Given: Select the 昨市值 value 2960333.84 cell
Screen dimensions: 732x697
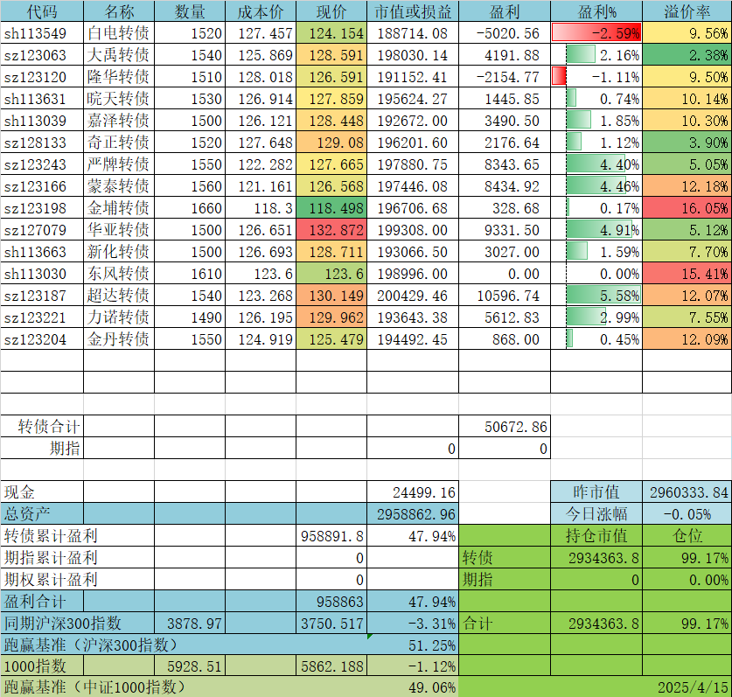Looking at the screenshot, I should (687, 492).
